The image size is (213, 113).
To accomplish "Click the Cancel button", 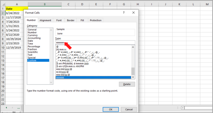I will pos(129,109).
